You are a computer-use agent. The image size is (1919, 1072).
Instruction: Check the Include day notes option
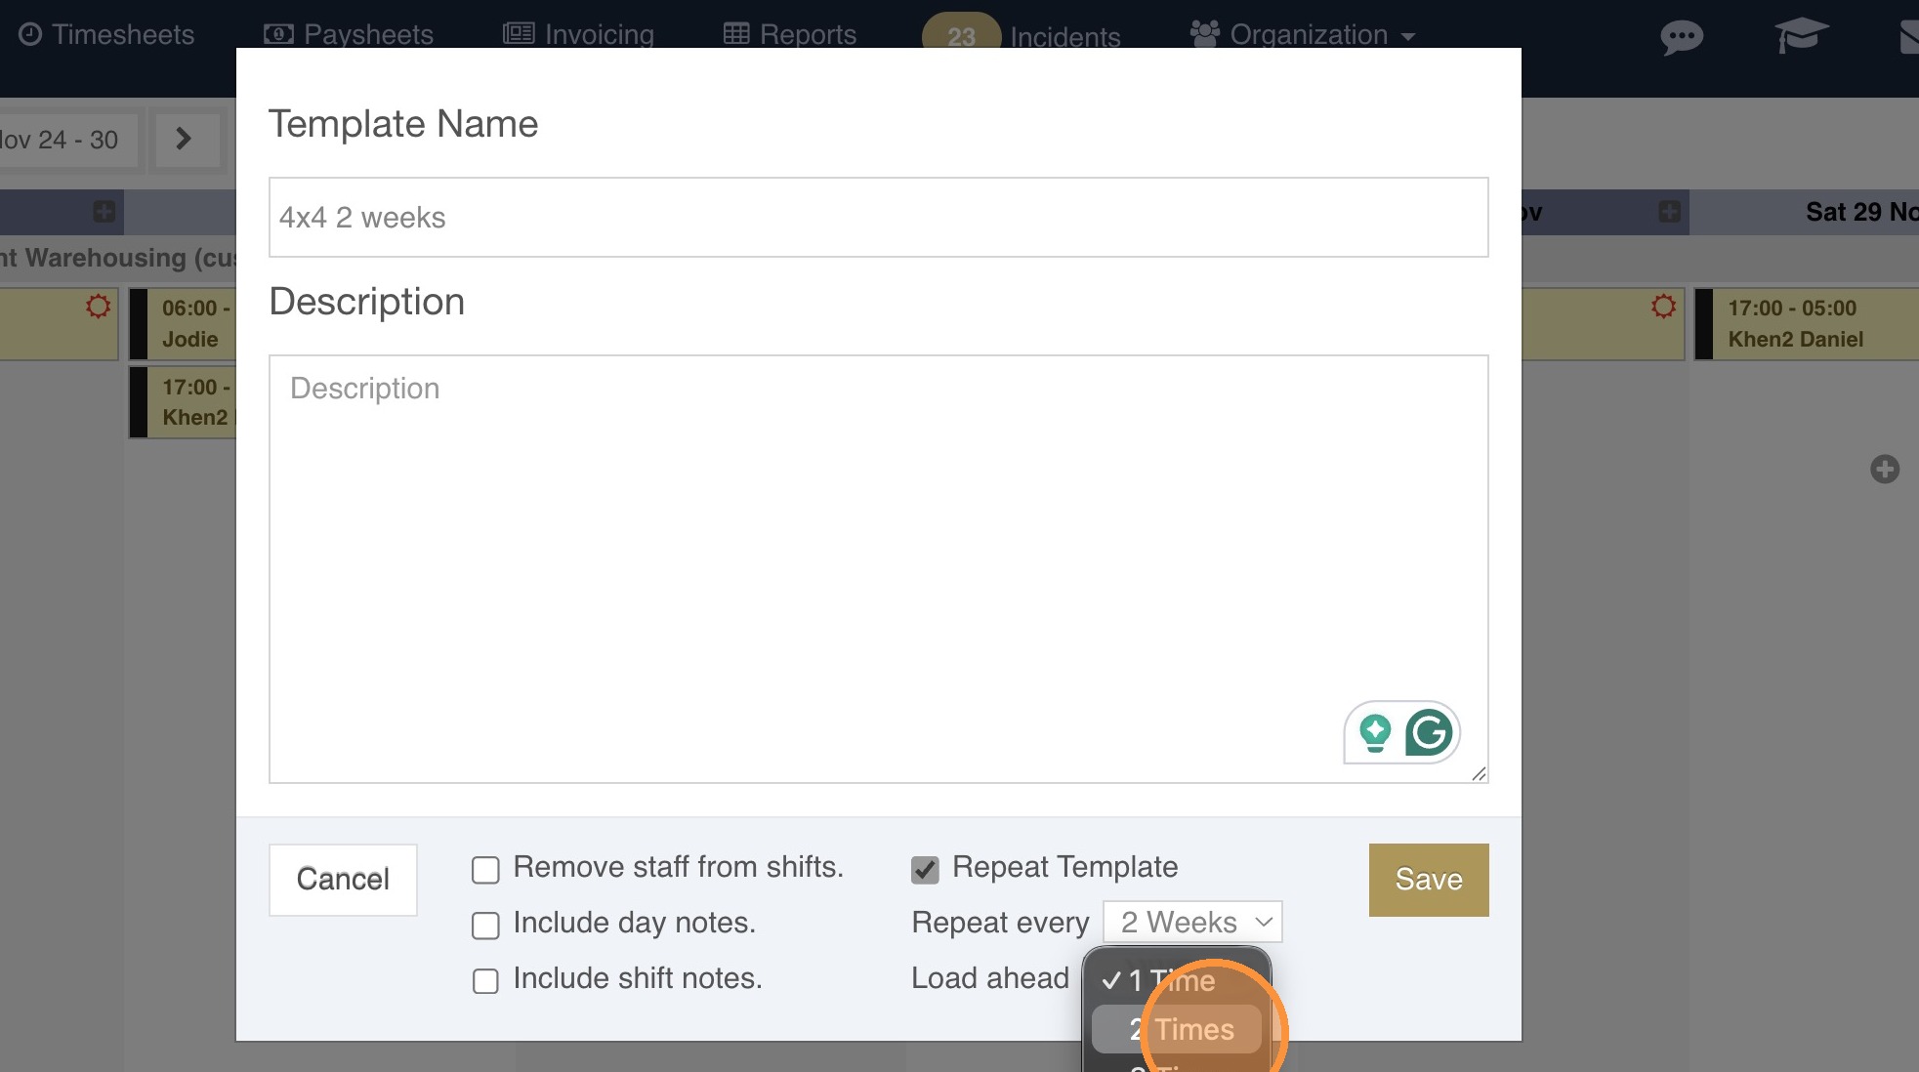[x=485, y=925]
